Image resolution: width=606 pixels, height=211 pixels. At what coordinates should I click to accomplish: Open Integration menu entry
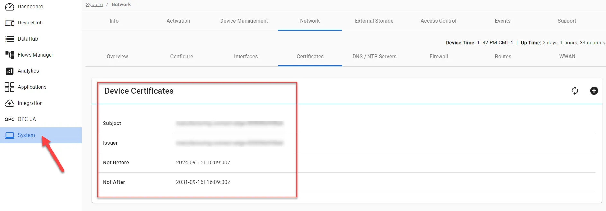[x=30, y=103]
